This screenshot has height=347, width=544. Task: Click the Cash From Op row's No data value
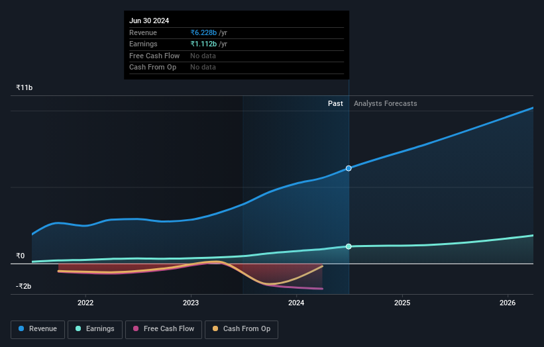coord(203,68)
